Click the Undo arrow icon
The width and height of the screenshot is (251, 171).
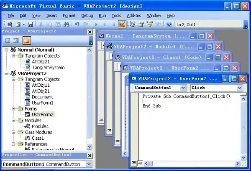pyautogui.click(x=77, y=25)
